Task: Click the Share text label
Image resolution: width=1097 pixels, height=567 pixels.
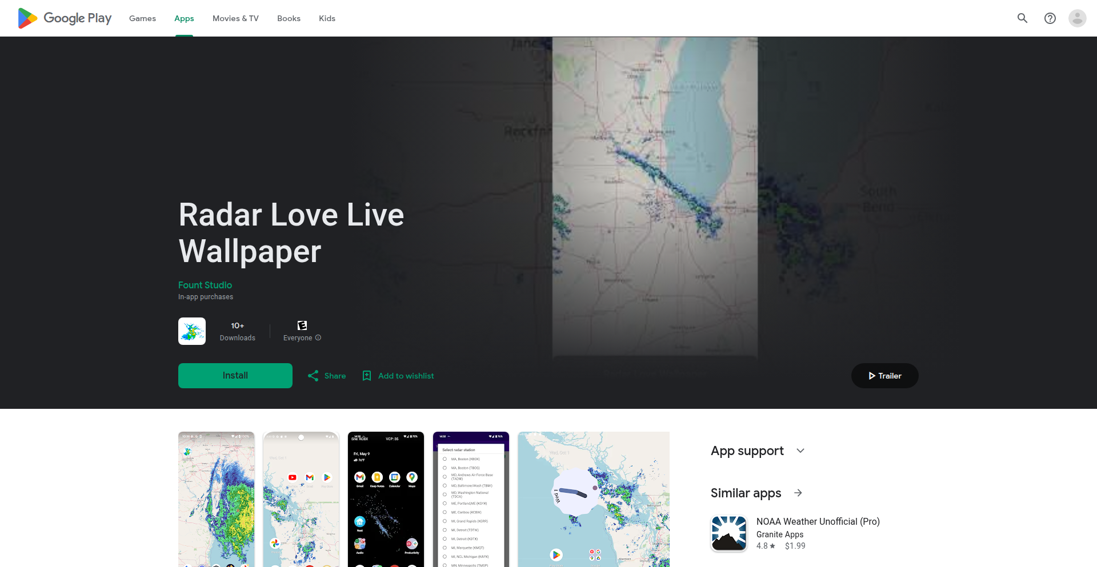Action: [335, 376]
